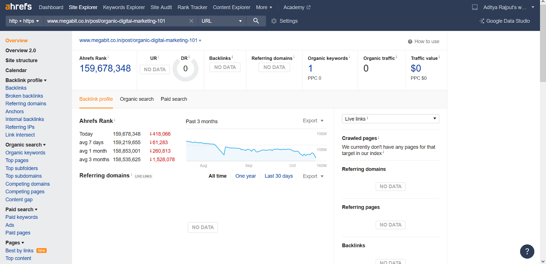Screen dimensions: 546x264
Task: Open the More menu in navigation
Action: click(264, 7)
